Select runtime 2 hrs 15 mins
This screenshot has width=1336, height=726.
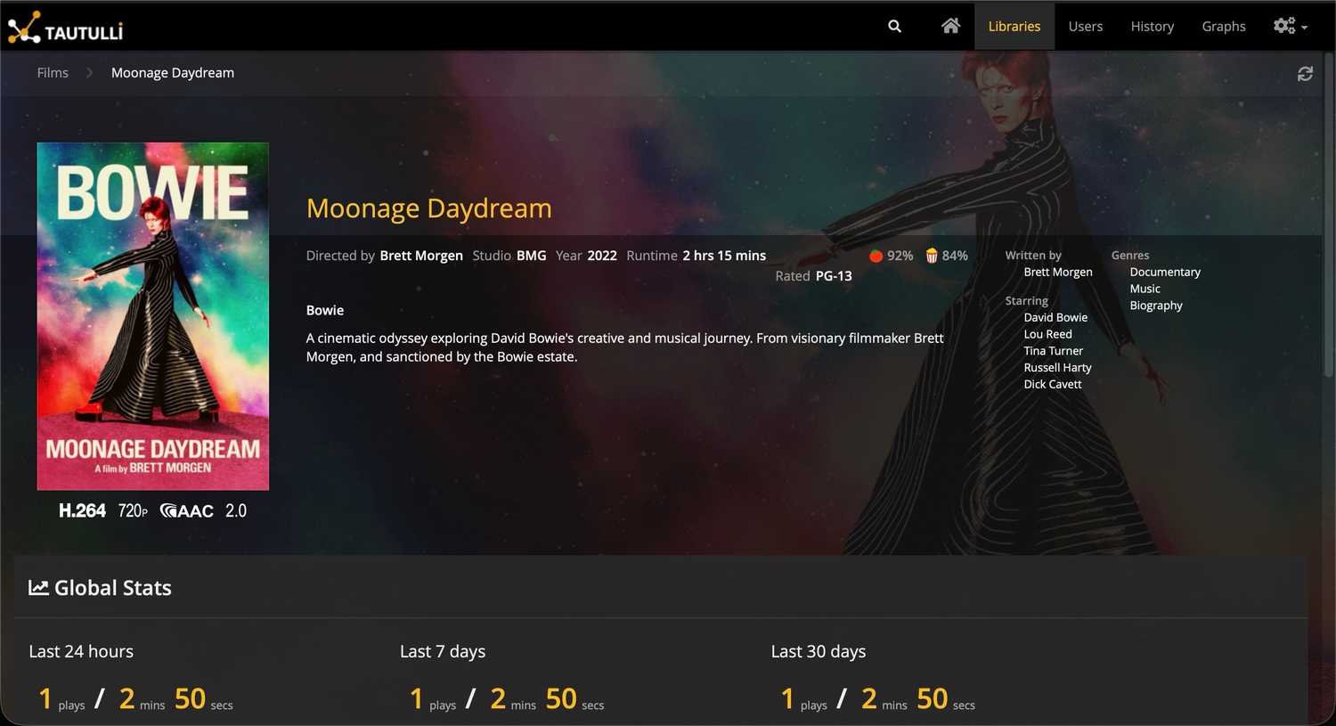click(x=724, y=256)
